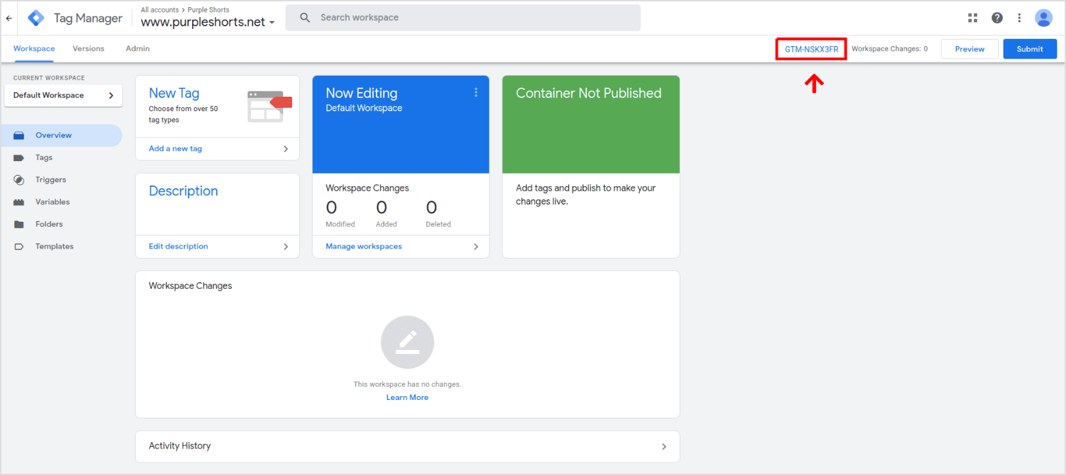Click the user account avatar

pos(1043,18)
